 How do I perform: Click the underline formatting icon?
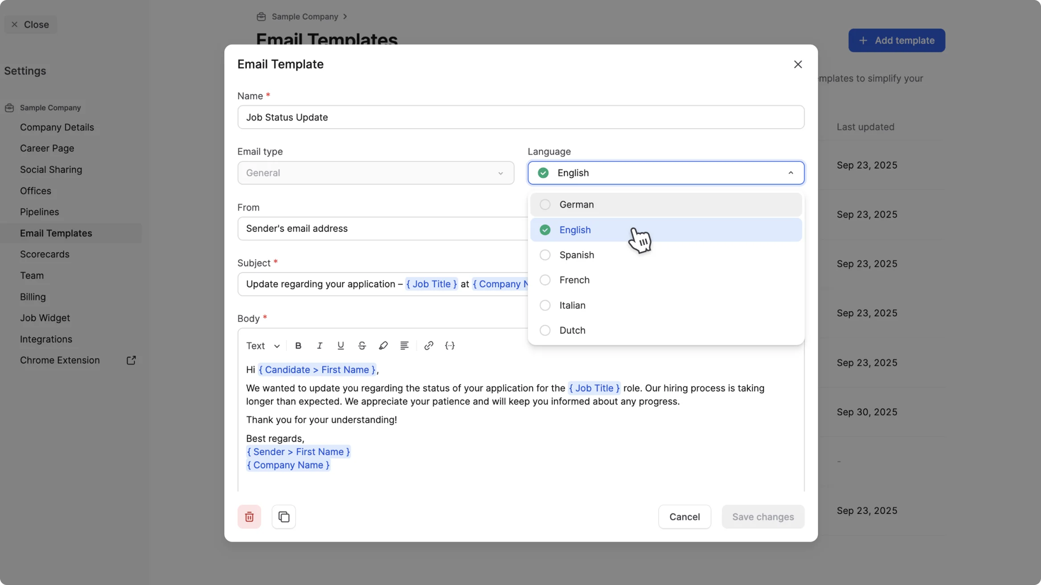[x=340, y=345]
